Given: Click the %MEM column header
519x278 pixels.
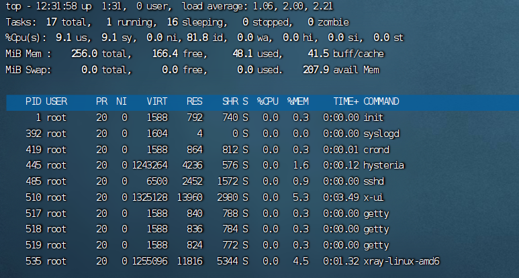Looking at the screenshot, I should tap(298, 101).
